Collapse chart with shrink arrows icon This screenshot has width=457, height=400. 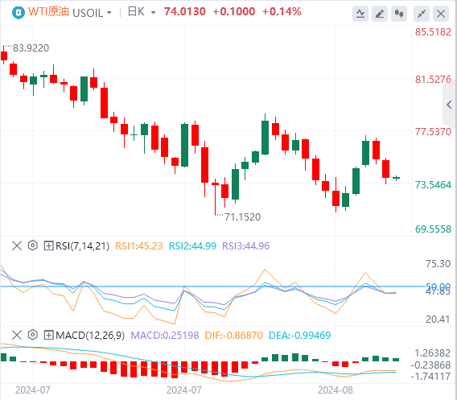tap(422, 14)
